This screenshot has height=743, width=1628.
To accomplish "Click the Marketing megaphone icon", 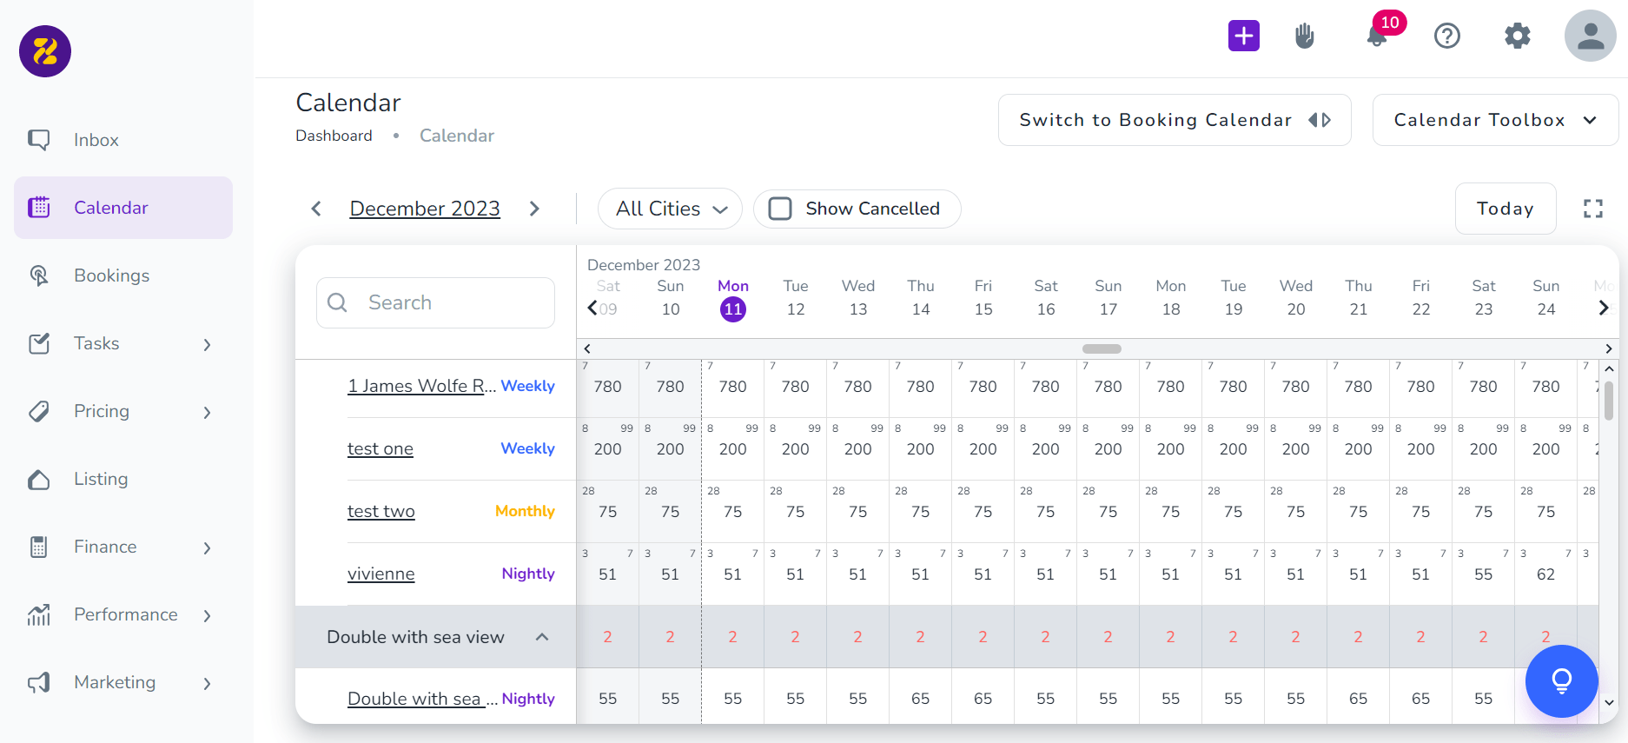I will (39, 682).
